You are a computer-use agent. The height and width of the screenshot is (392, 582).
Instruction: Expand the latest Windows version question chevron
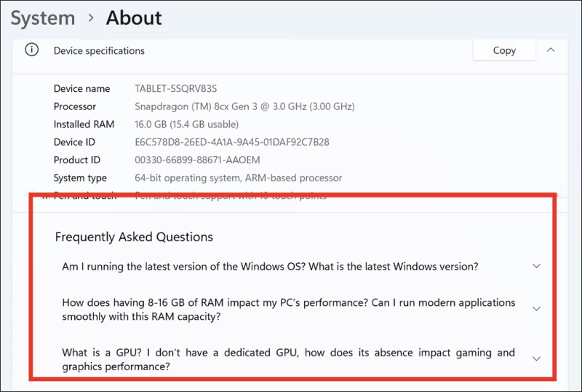click(536, 266)
